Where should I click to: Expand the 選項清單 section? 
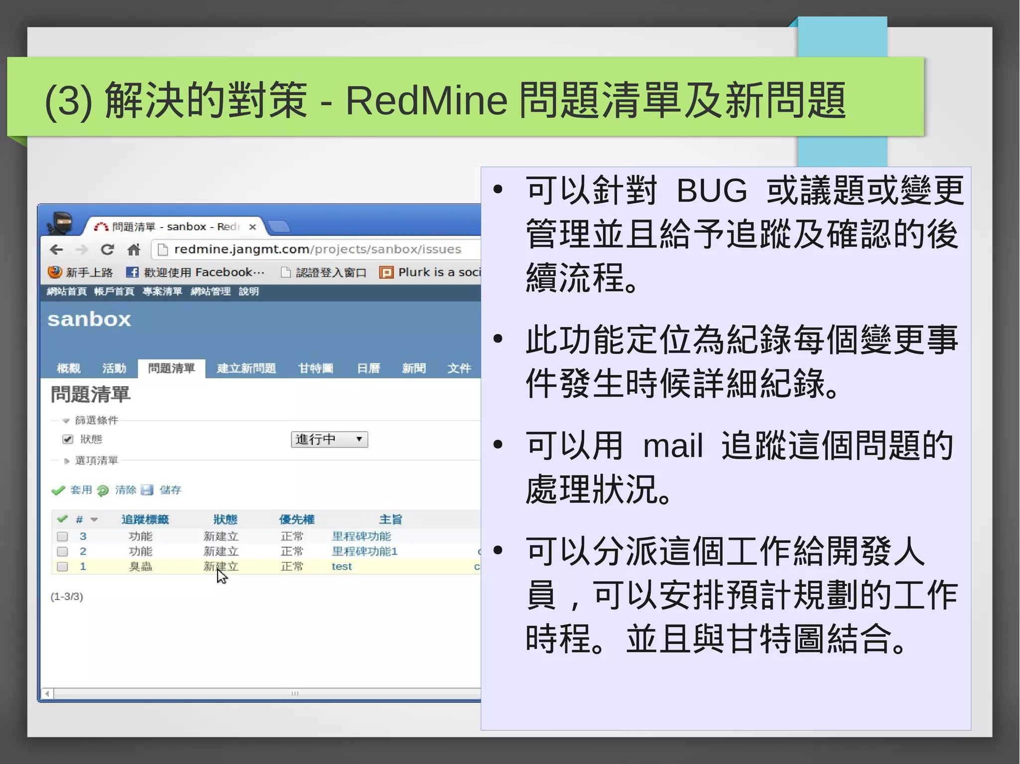(x=66, y=461)
